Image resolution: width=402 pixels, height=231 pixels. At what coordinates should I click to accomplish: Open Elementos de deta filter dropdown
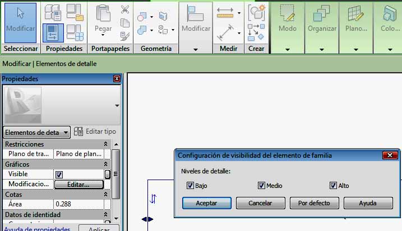tap(37, 133)
